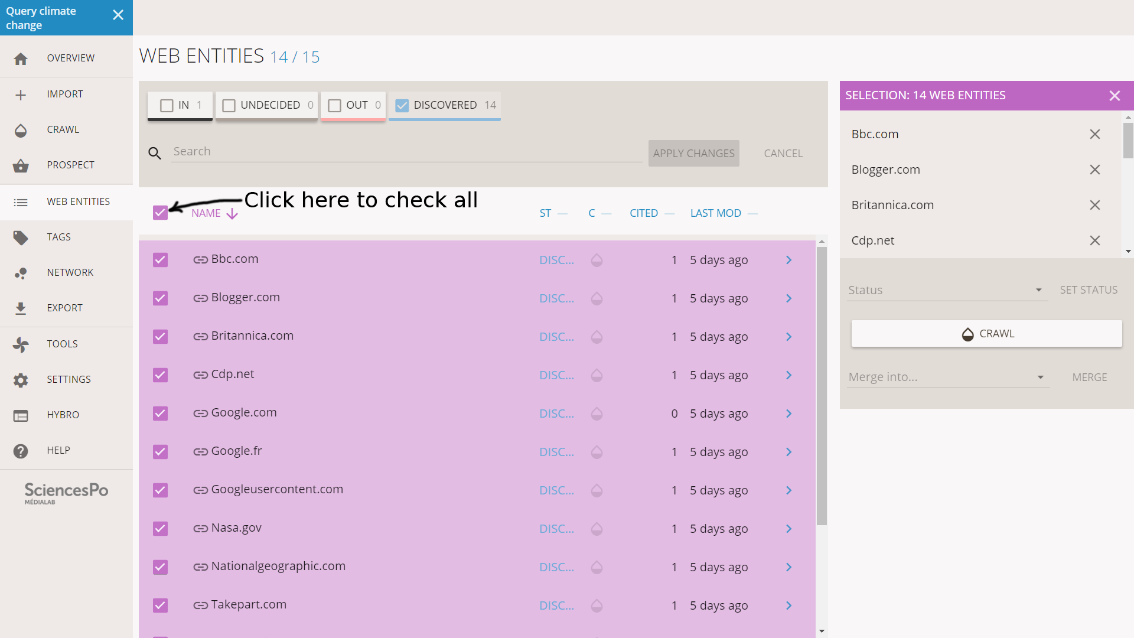This screenshot has width=1134, height=638.
Task: Uncheck the Takepart.com row checkbox
Action: click(160, 606)
